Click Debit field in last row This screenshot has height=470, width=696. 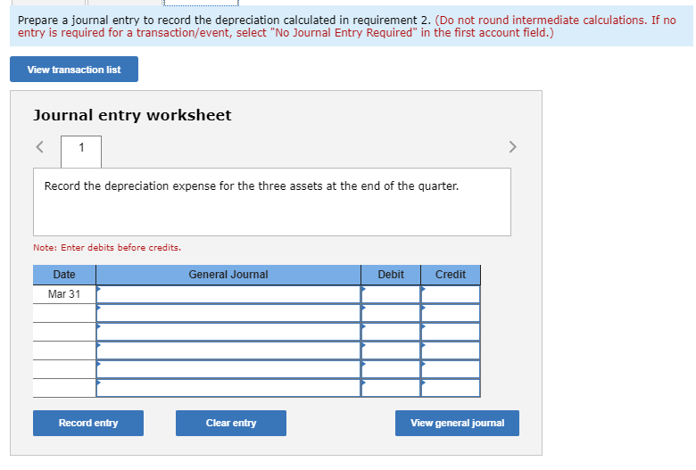click(x=391, y=387)
